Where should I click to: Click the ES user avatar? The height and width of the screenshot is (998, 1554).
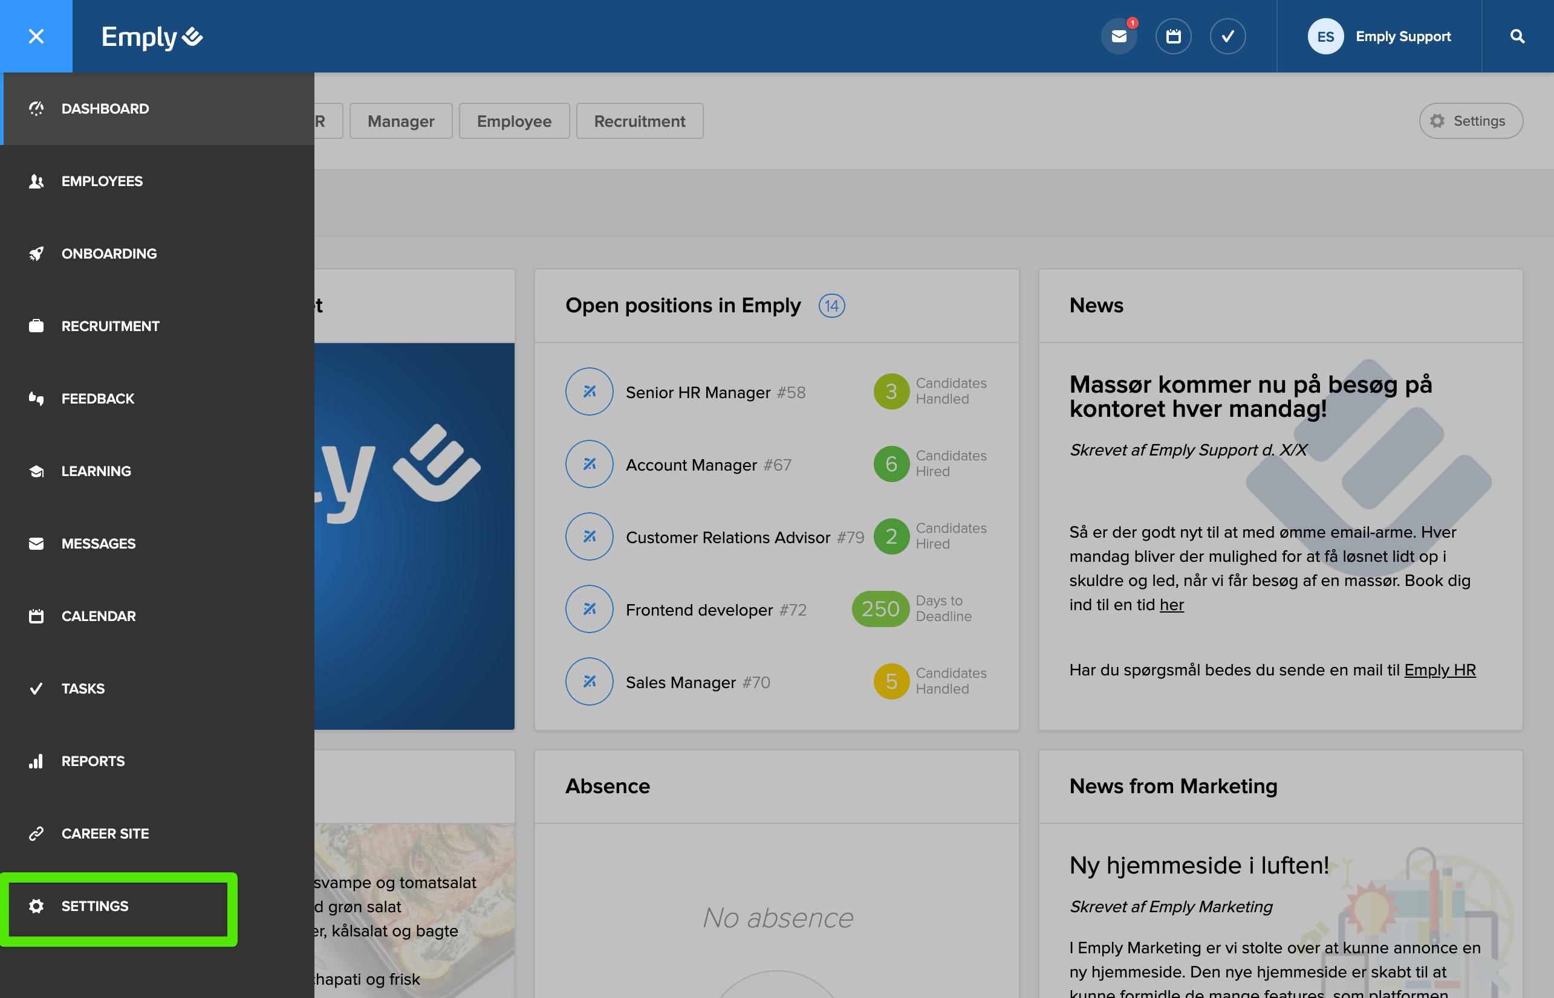(x=1325, y=36)
